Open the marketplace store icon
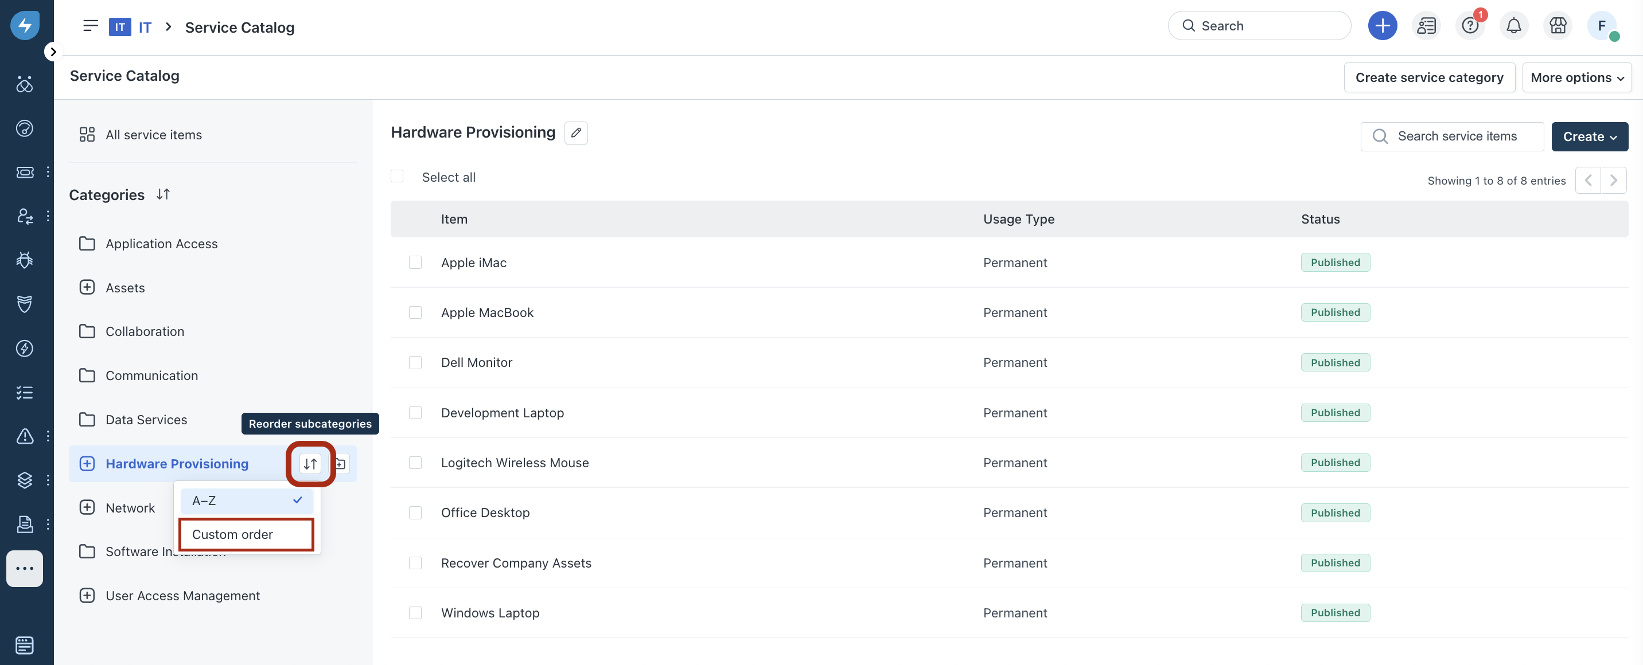The width and height of the screenshot is (1643, 665). pyautogui.click(x=1558, y=25)
